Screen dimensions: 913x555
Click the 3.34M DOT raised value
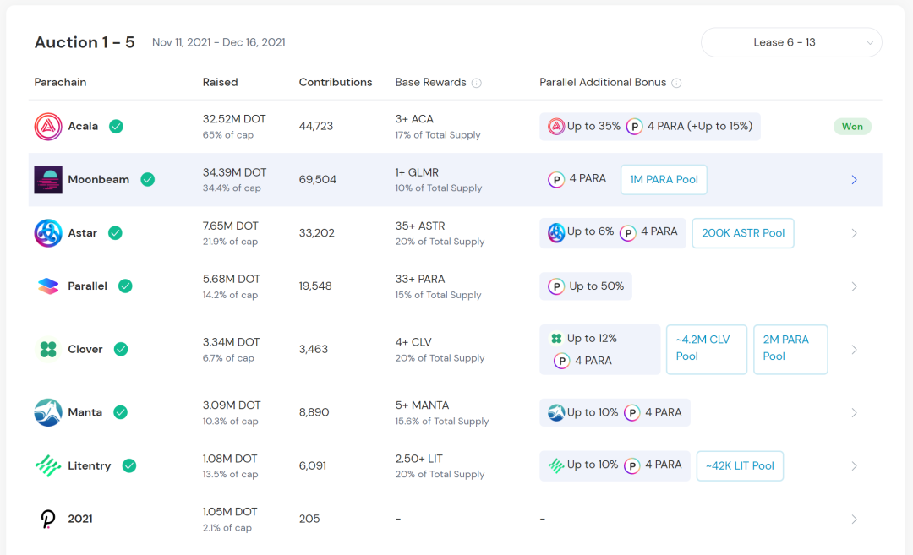(231, 342)
